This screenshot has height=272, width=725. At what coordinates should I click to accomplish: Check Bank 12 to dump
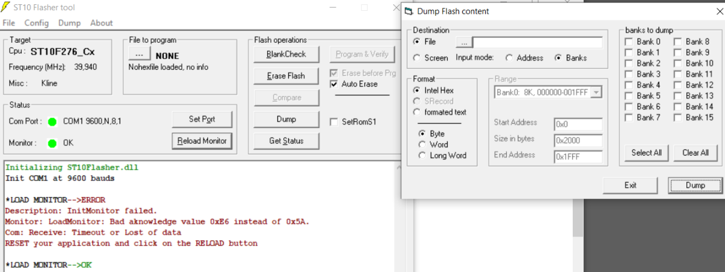[x=678, y=85]
